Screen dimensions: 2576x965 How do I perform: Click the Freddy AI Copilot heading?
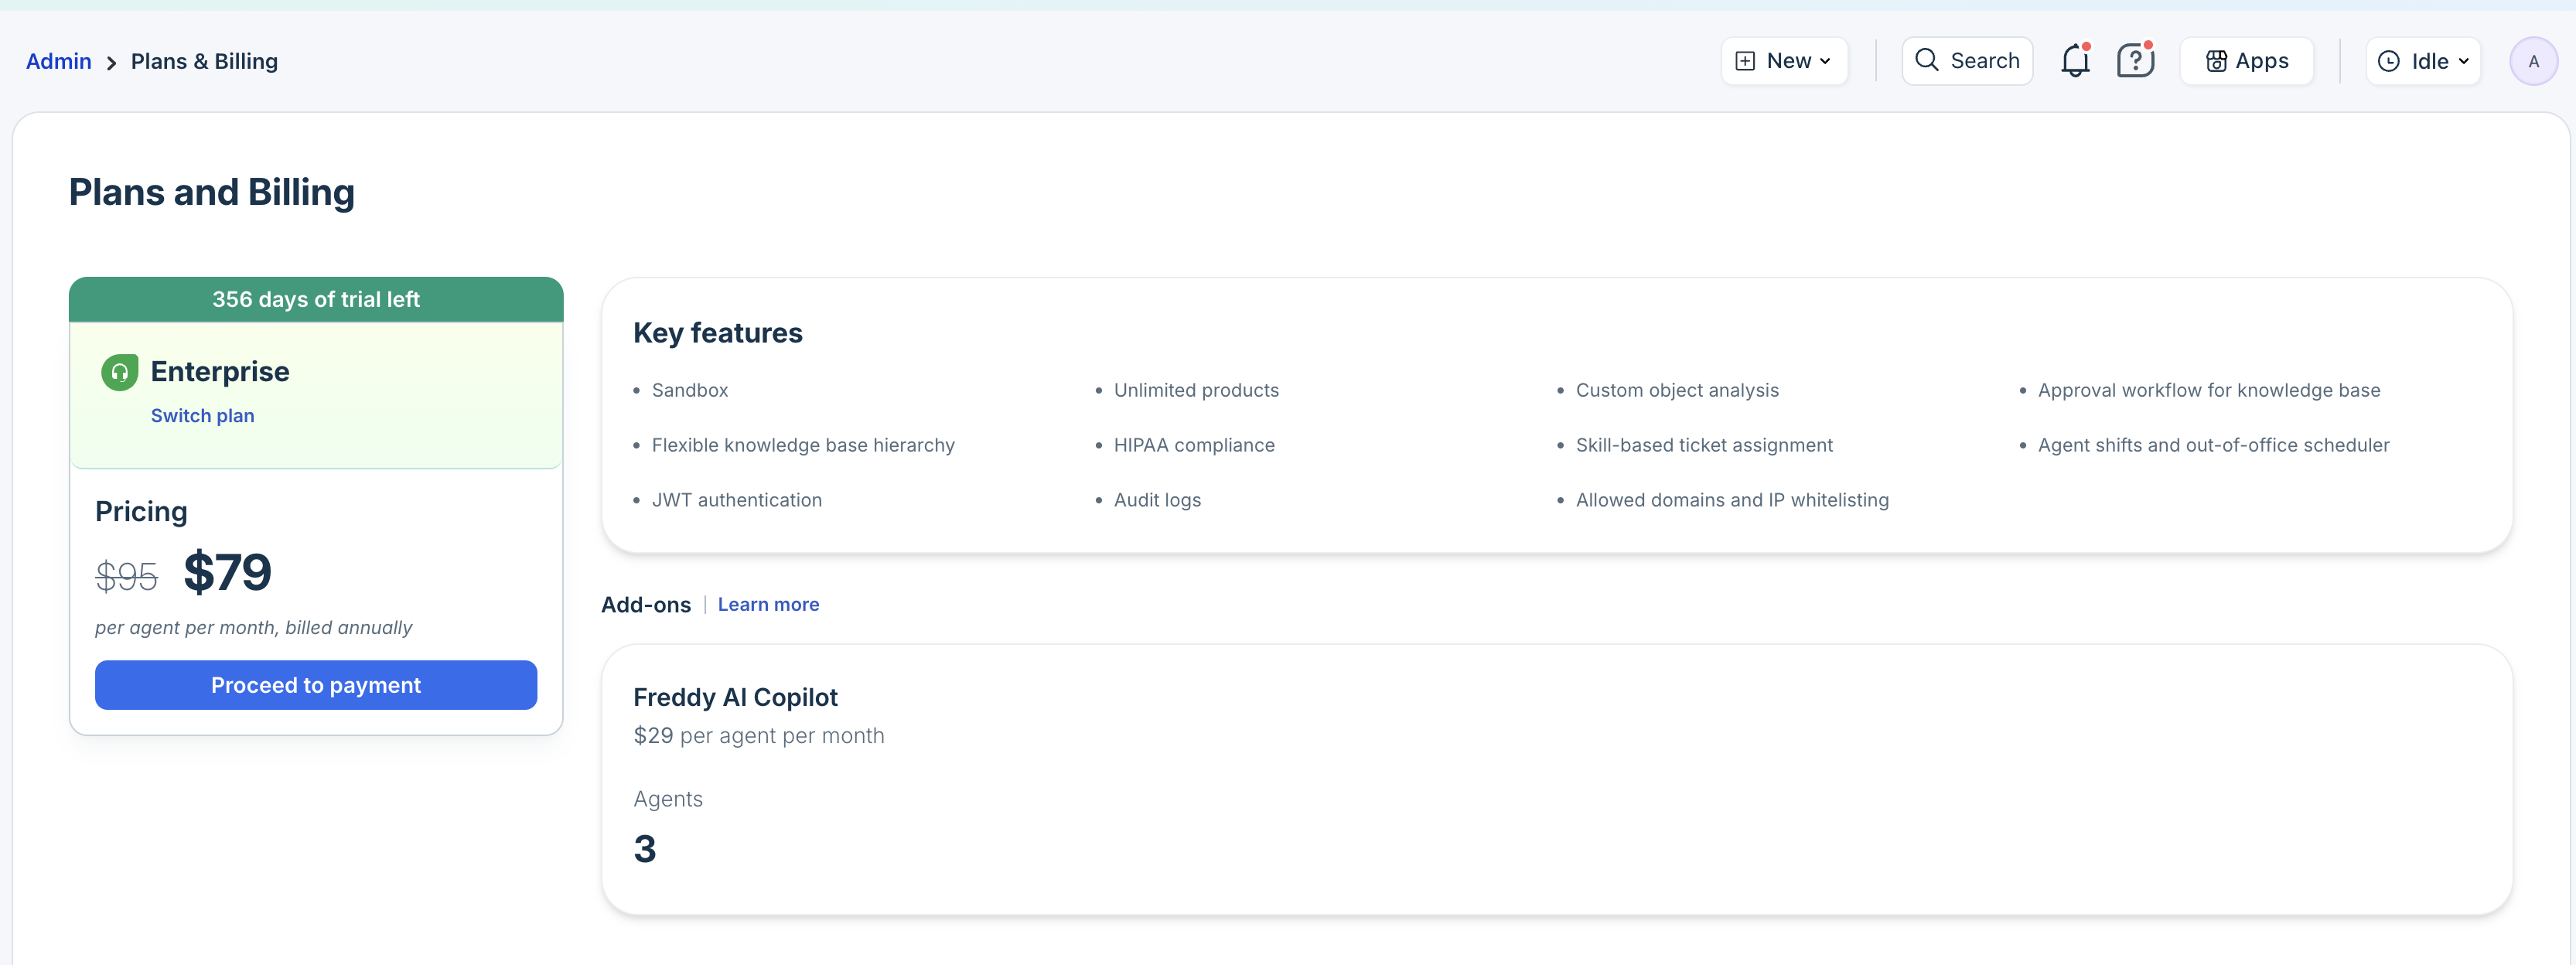(735, 697)
